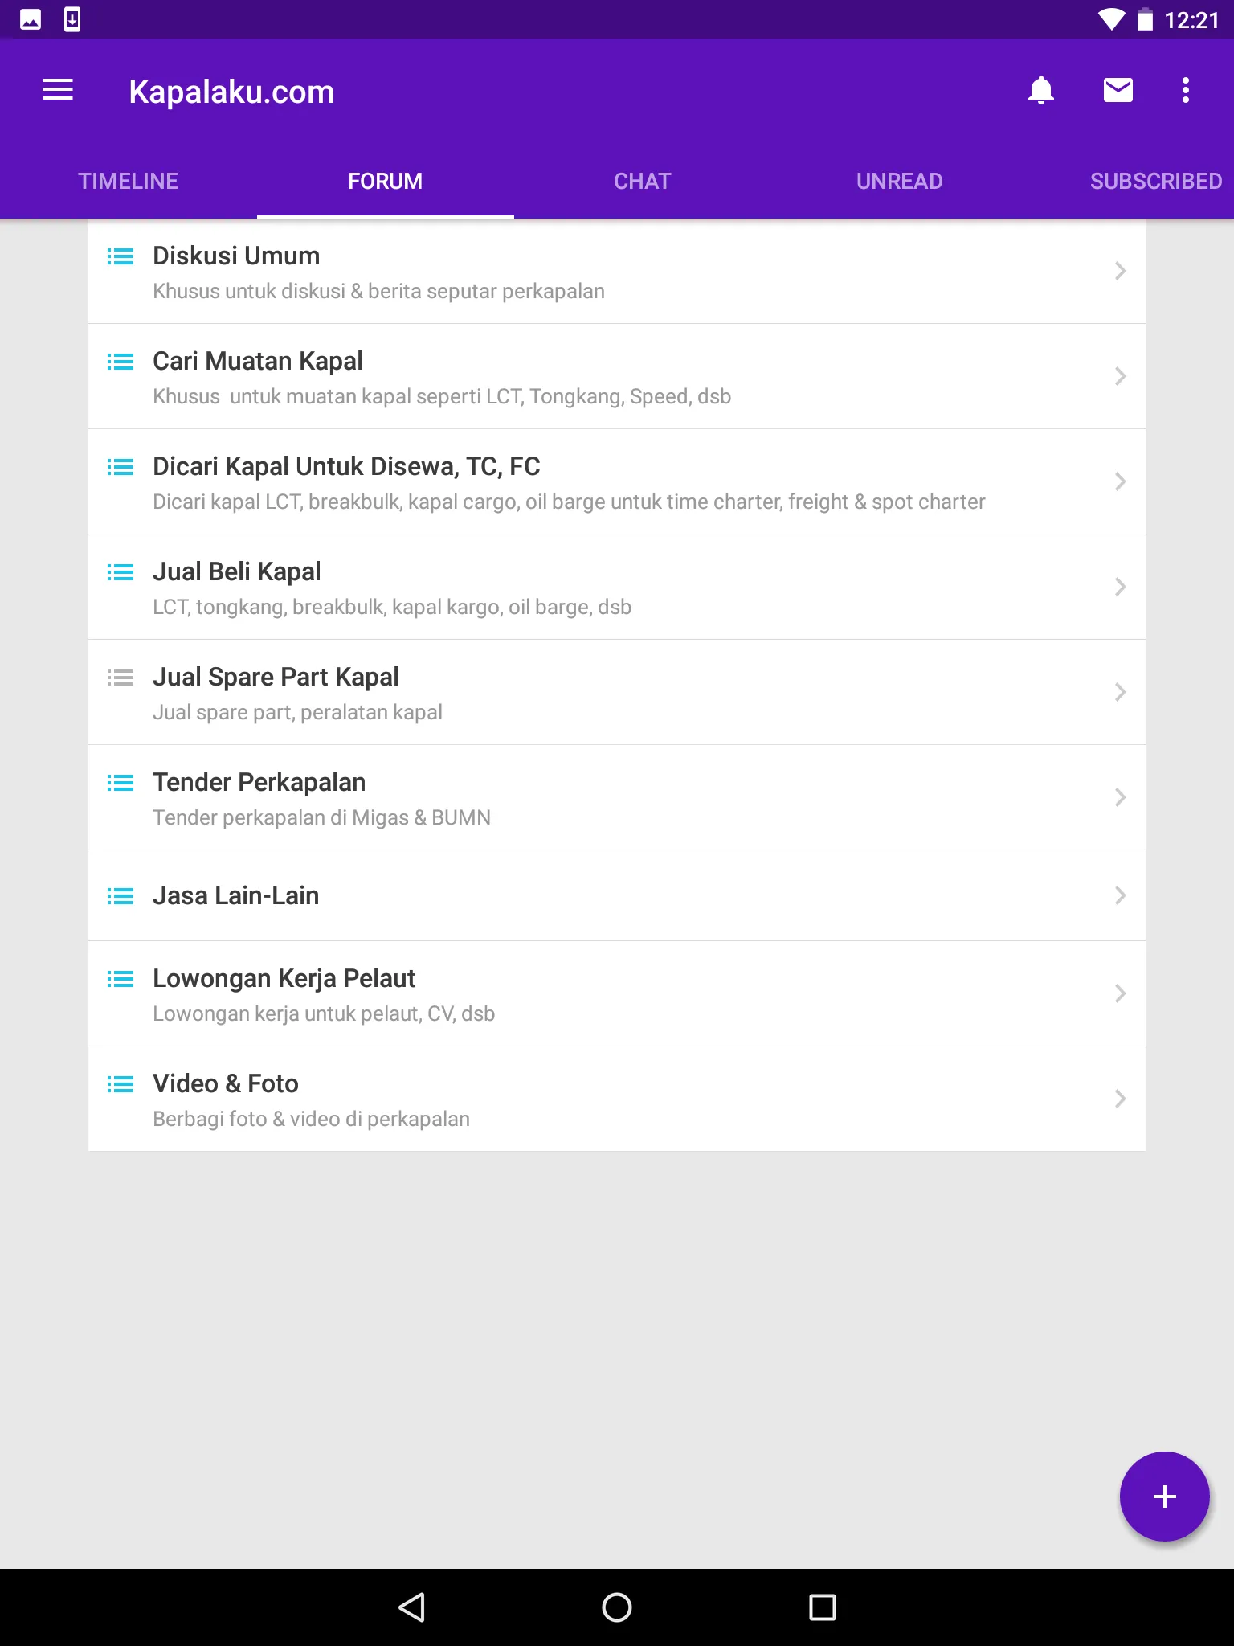Click the gray list icon beside Jual Spare Part Kapal

(121, 678)
